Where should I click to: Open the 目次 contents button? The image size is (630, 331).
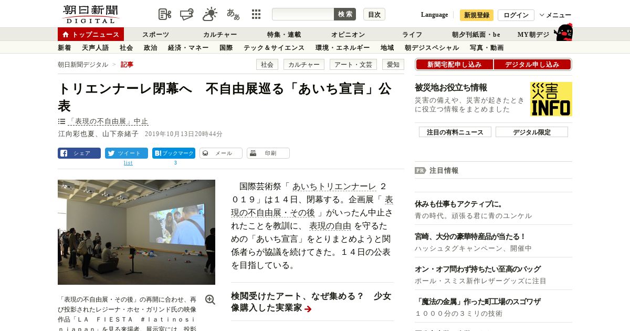point(374,14)
